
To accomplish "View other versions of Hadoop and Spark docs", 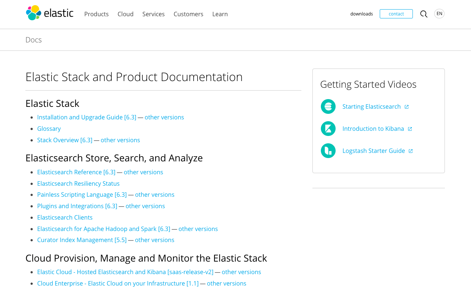I will point(198,229).
